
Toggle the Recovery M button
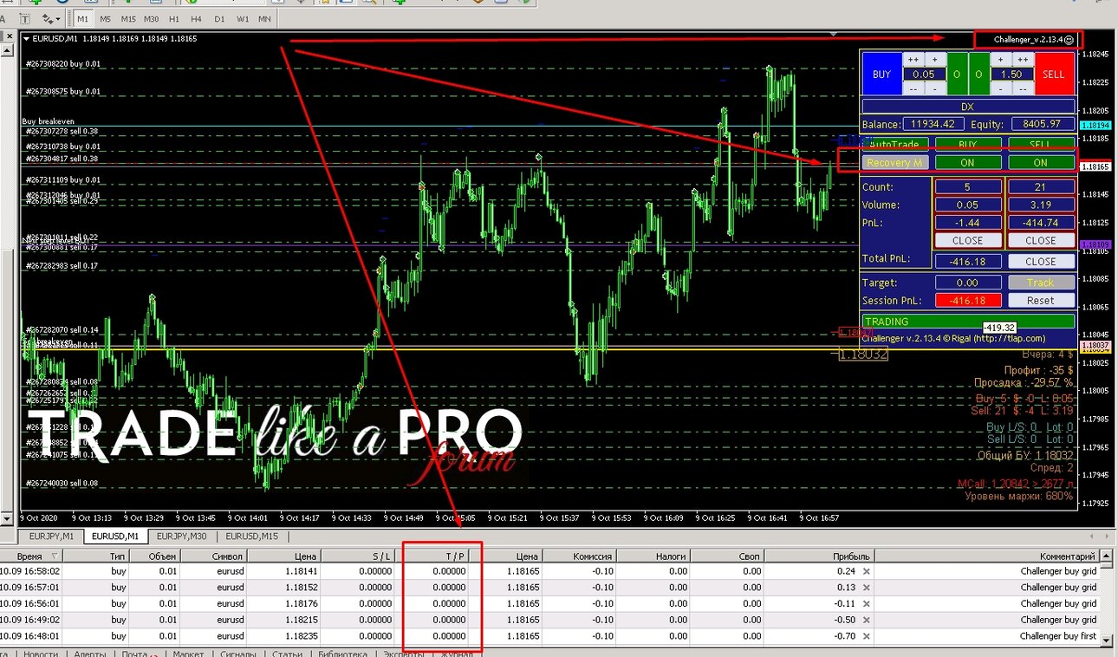click(x=897, y=162)
